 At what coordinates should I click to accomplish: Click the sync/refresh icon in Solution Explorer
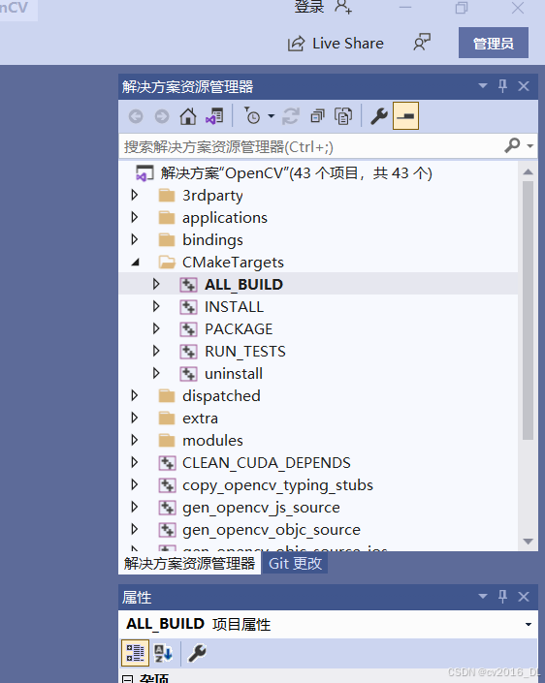pyautogui.click(x=291, y=116)
